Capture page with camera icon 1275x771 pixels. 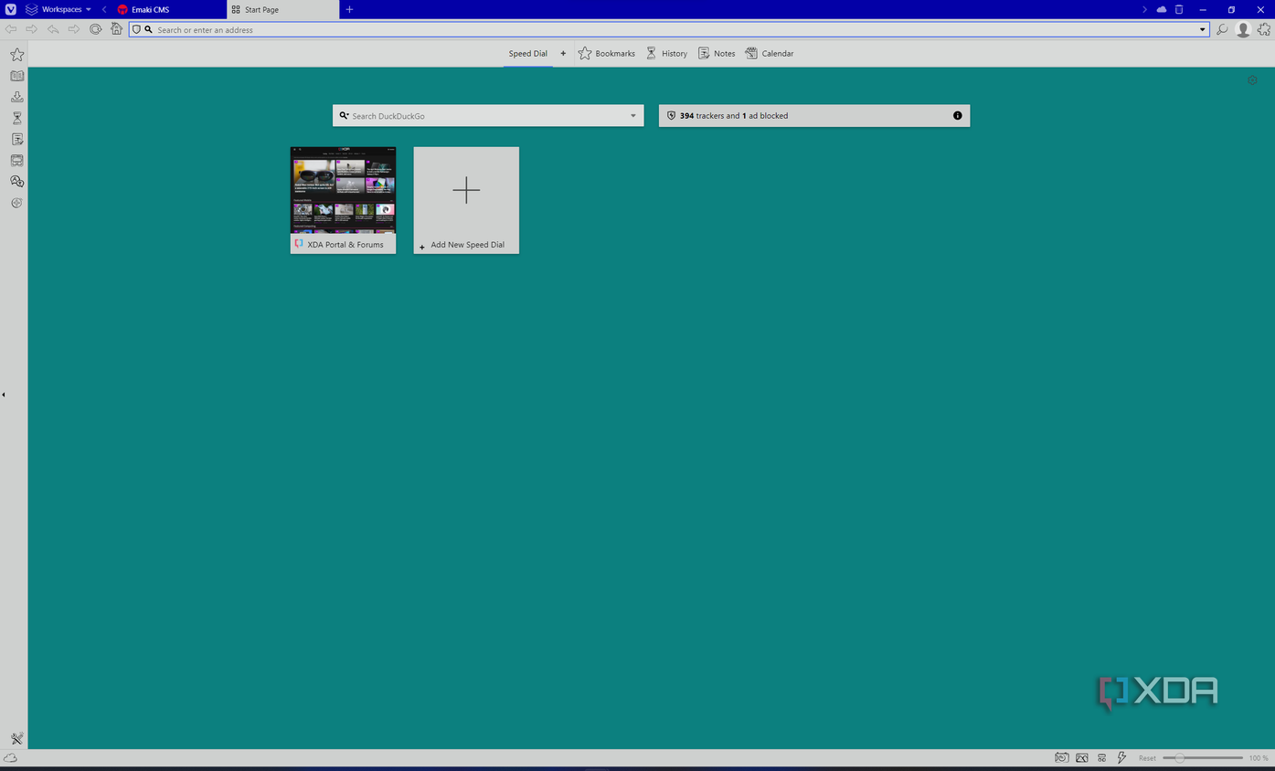pos(1061,757)
